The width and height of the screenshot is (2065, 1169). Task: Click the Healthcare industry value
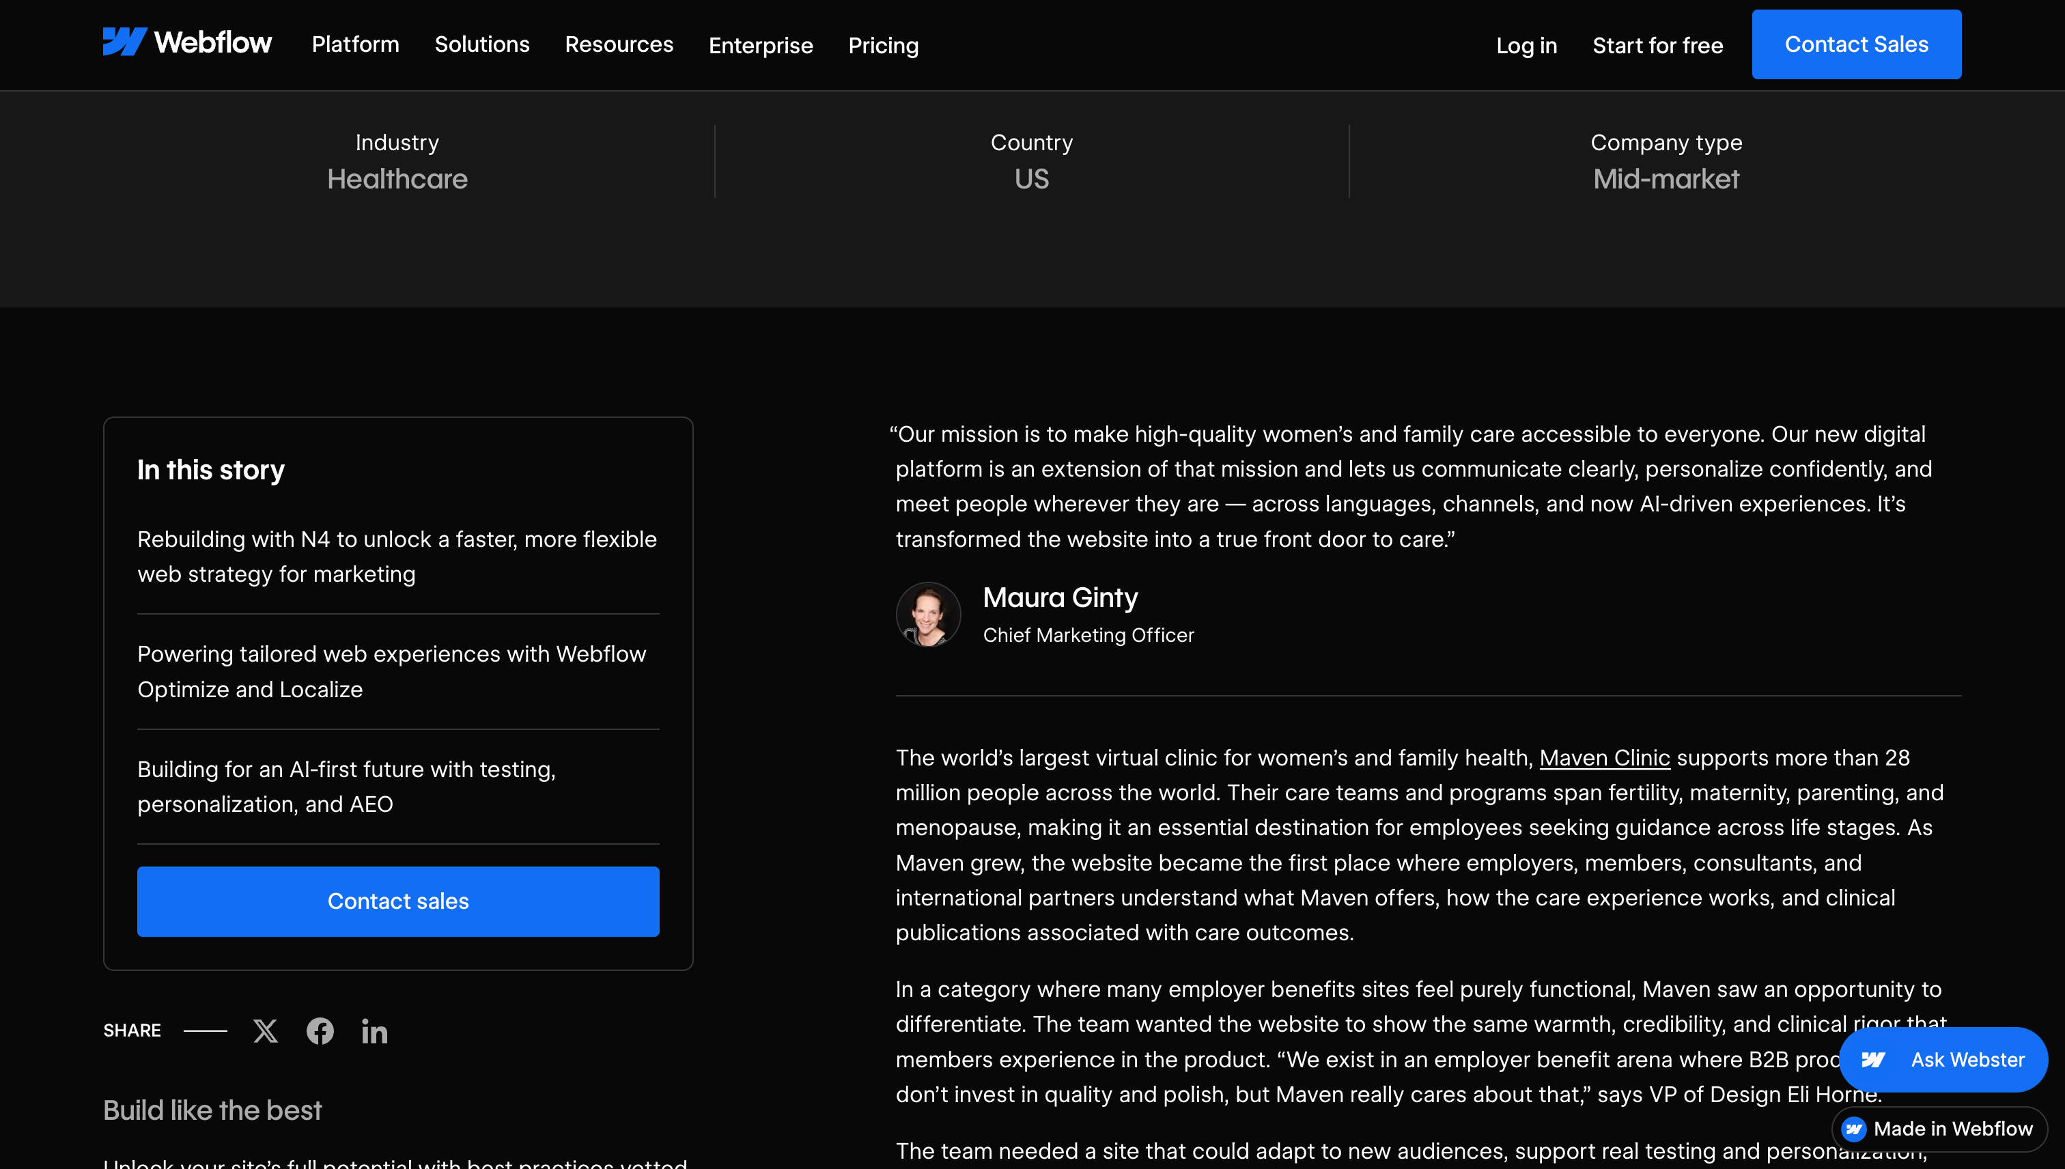(x=397, y=178)
